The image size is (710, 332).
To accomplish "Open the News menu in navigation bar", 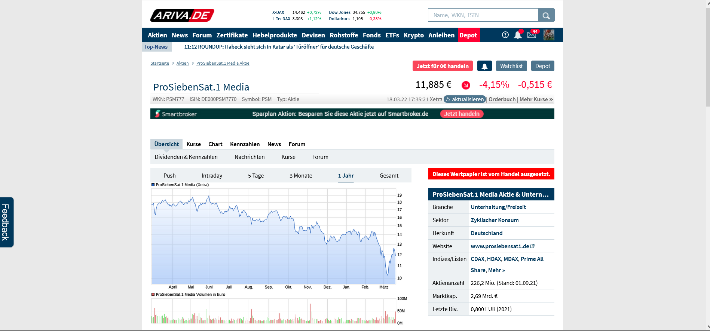I will tap(180, 35).
